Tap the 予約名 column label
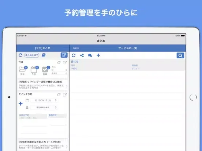202x151 pixels. tap(74, 69)
